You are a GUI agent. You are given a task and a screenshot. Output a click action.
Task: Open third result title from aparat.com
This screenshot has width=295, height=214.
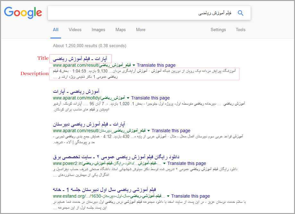coord(89,124)
